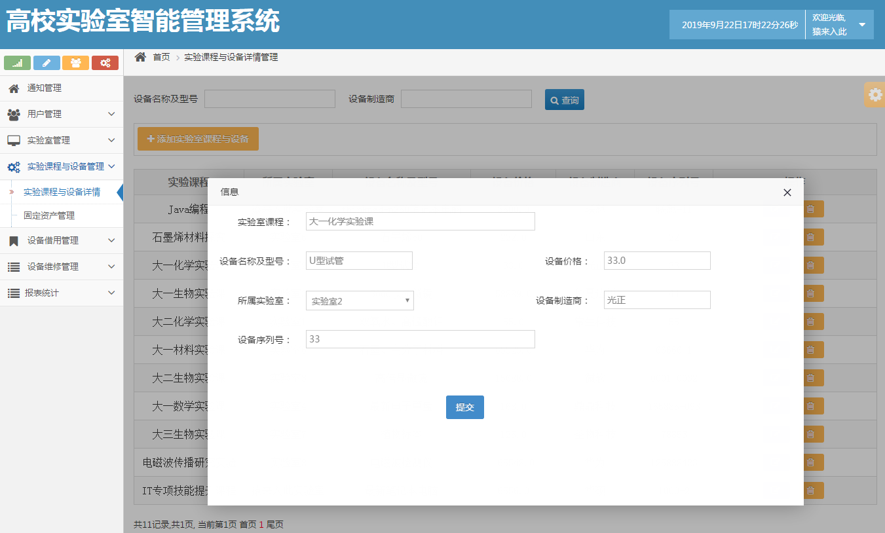This screenshot has width=885, height=533.
Task: Click the trash icon in the 大一生物 row
Action: (x=811, y=293)
